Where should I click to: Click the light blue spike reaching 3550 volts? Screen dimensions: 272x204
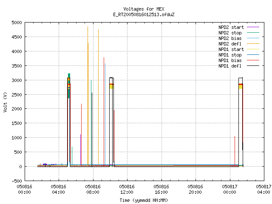click(x=105, y=114)
